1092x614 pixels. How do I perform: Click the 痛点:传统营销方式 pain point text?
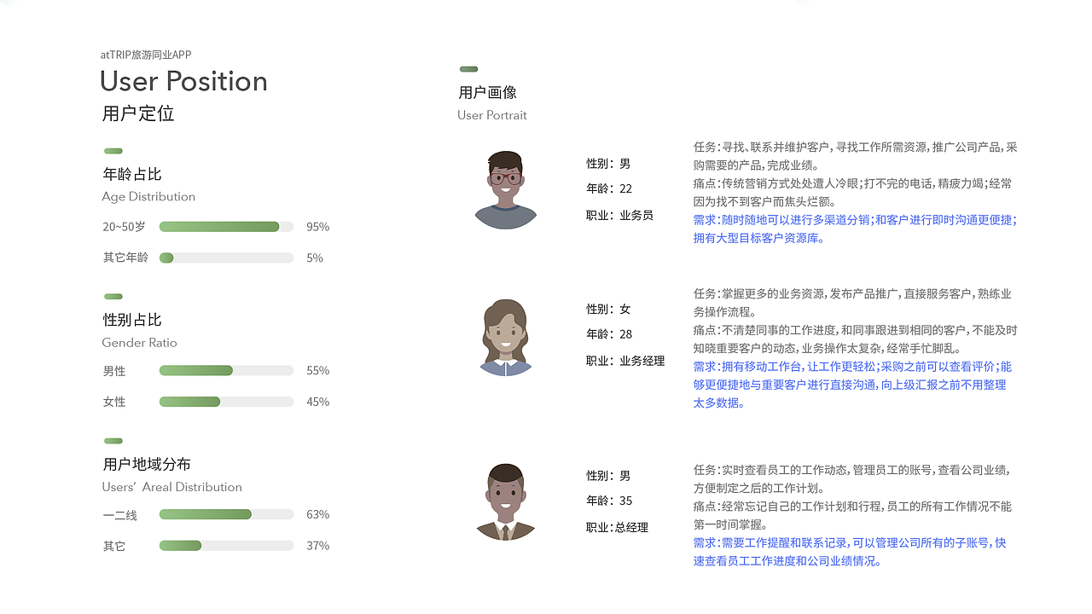point(853,193)
